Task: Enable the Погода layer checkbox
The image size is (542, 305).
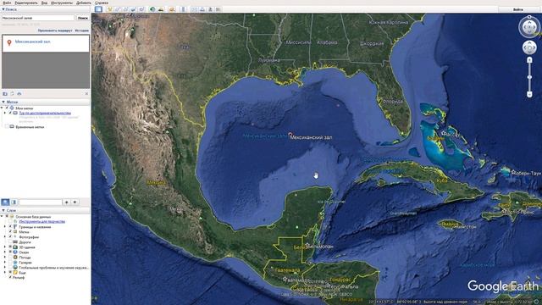Action: point(10,258)
